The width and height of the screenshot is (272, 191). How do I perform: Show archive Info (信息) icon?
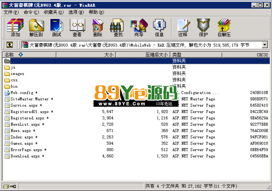[159, 28]
